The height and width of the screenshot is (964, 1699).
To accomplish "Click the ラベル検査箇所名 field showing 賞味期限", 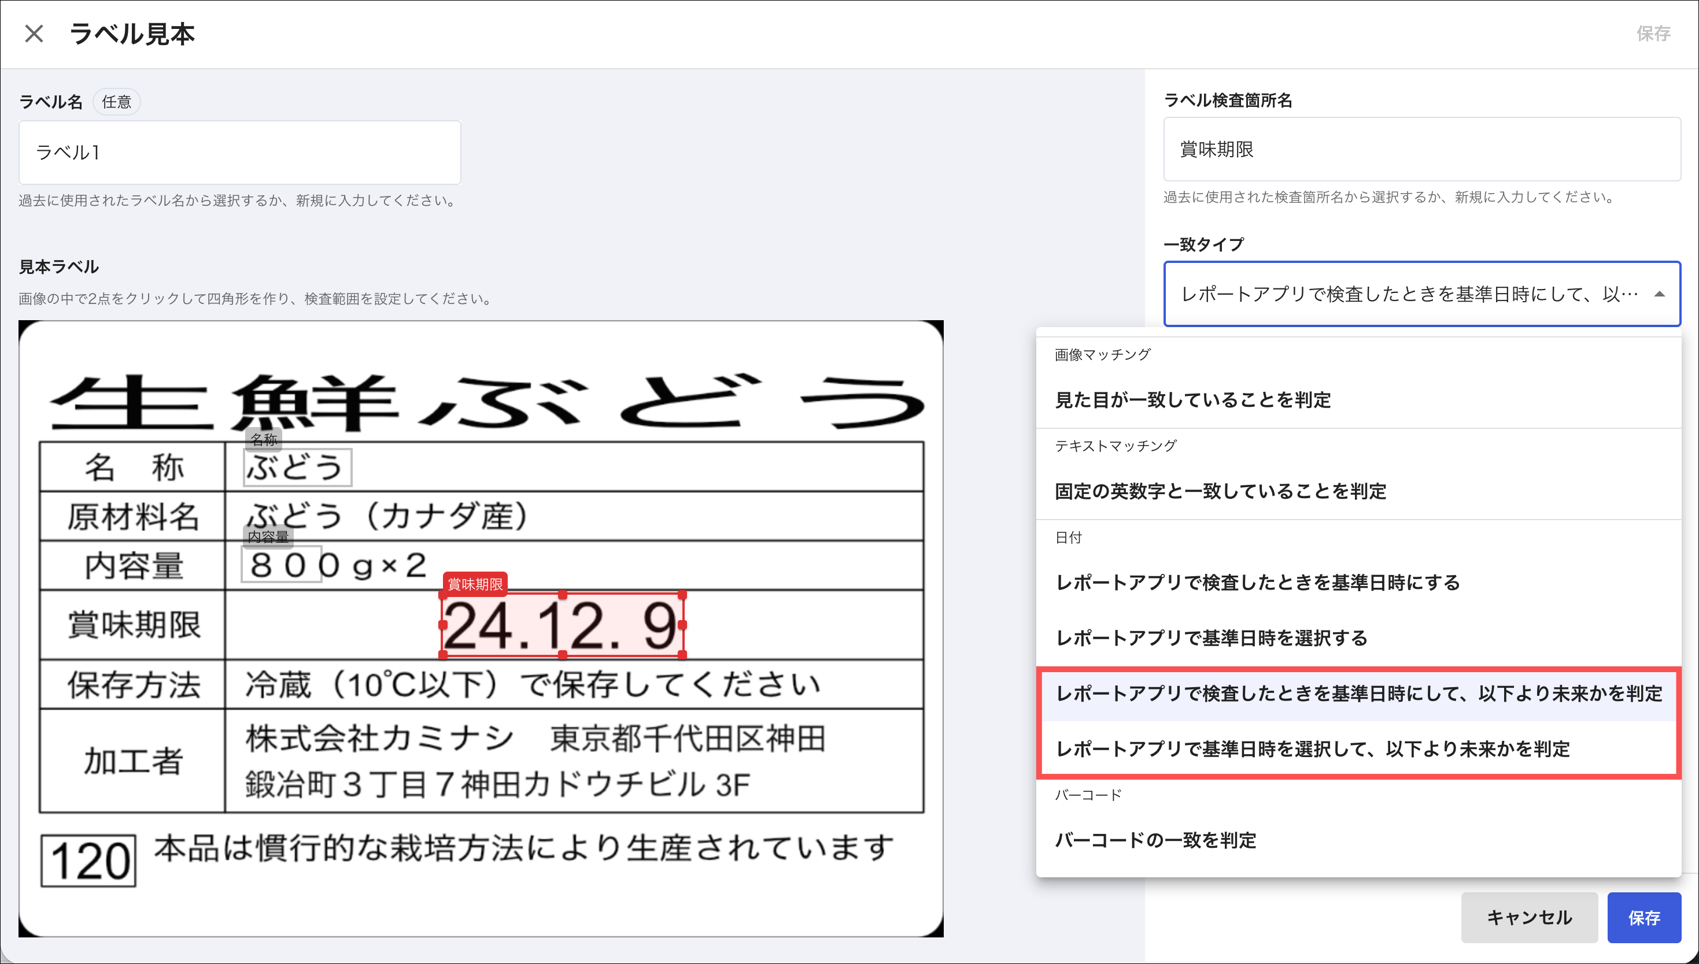I will coord(1421,150).
